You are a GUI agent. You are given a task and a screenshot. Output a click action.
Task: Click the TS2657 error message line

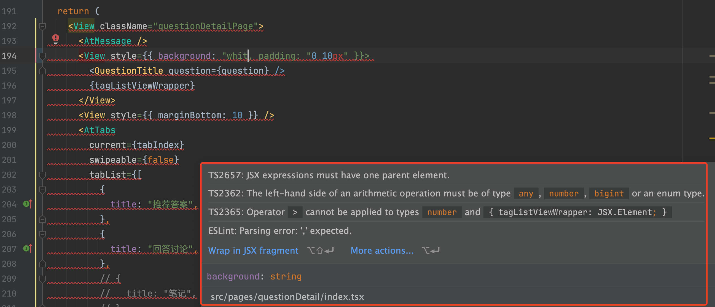[329, 175]
